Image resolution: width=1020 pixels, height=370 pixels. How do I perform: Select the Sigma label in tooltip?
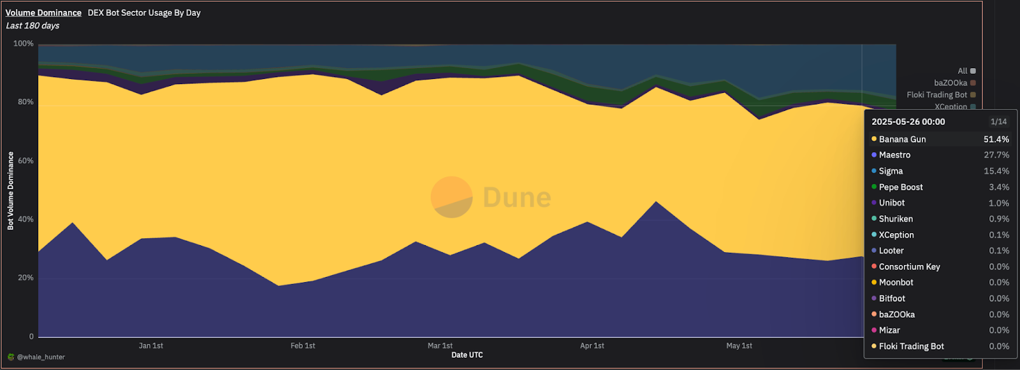point(891,171)
